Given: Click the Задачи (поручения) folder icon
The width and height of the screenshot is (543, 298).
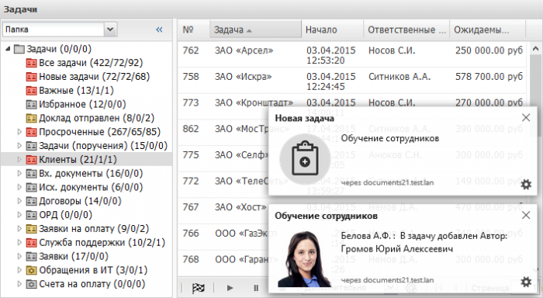Looking at the screenshot, I should (x=32, y=146).
